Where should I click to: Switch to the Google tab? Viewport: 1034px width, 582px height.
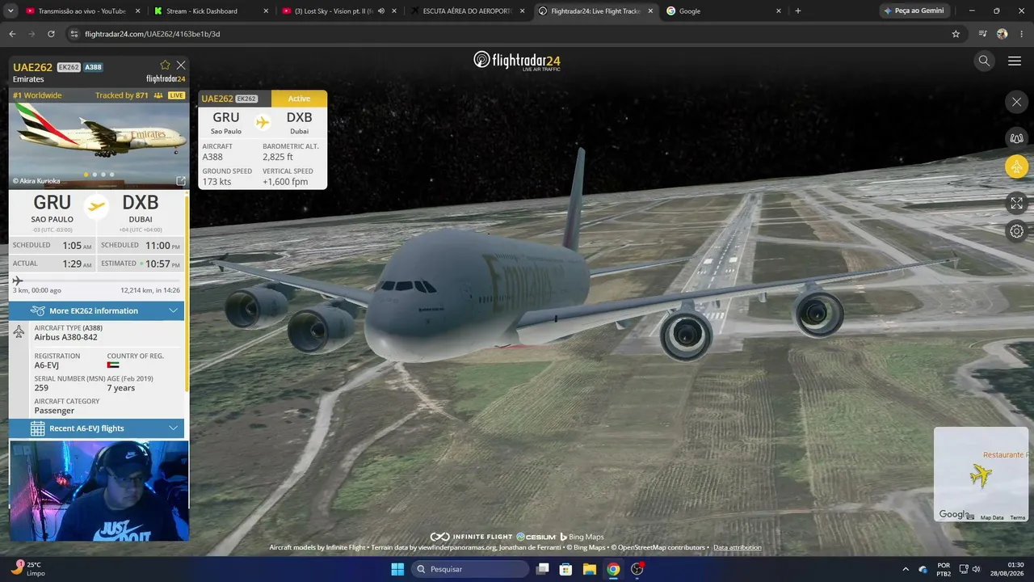pos(723,11)
